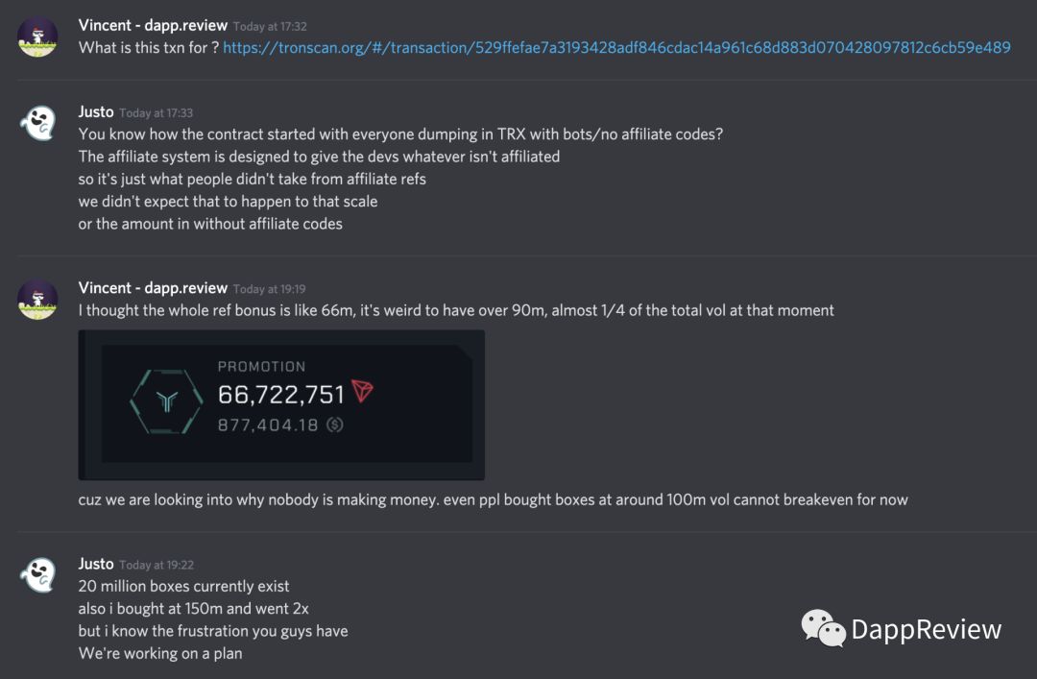Click the red TRON logo icon
Viewport: 1037px width, 679px height.
pos(362,391)
